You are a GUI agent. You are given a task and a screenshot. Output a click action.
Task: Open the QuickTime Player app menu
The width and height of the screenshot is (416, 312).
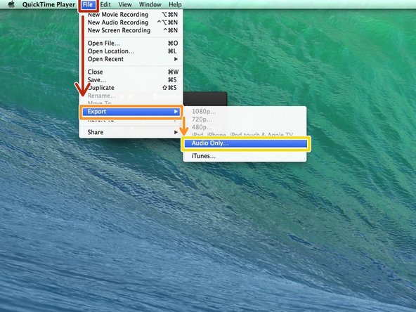click(x=48, y=4)
